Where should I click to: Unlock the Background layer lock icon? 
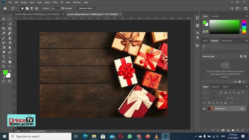point(242,109)
